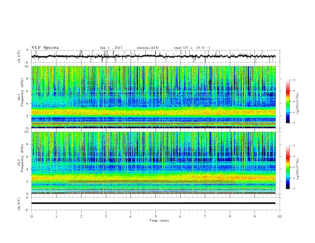Click the "ch.1(V)" waveform axis label

point(19,56)
